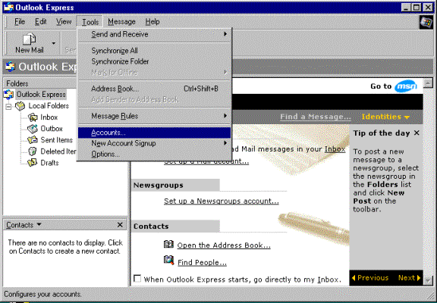Go to the MSN logo
The height and width of the screenshot is (303, 437).
[406, 86]
